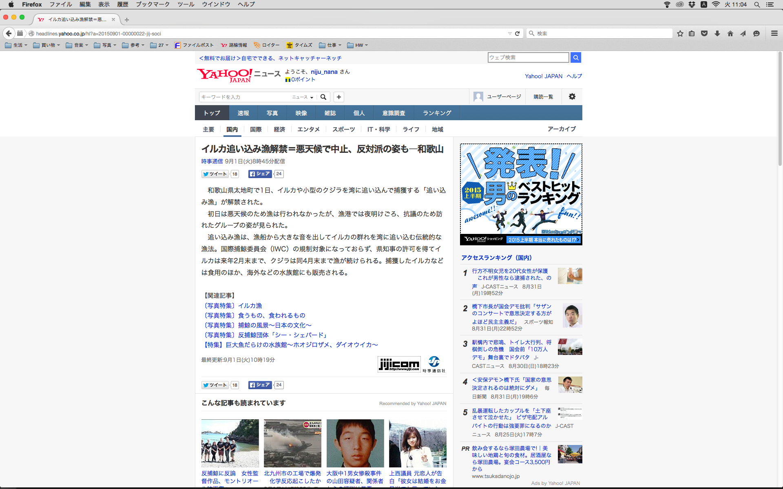Click the Firefox home icon
The width and height of the screenshot is (783, 489).
click(730, 33)
